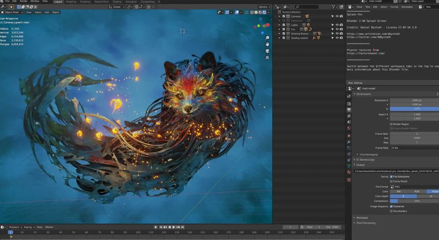Enable the Placeholders checkbox

[x=391, y=211]
